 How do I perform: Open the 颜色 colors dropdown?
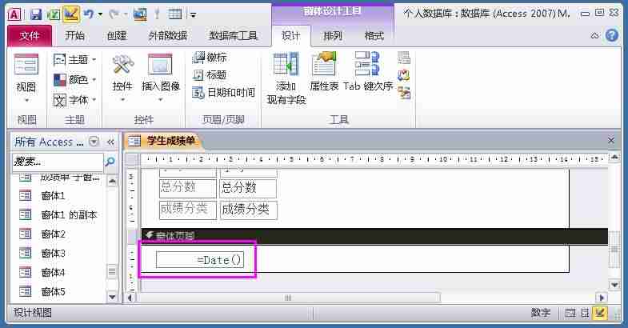pyautogui.click(x=75, y=80)
